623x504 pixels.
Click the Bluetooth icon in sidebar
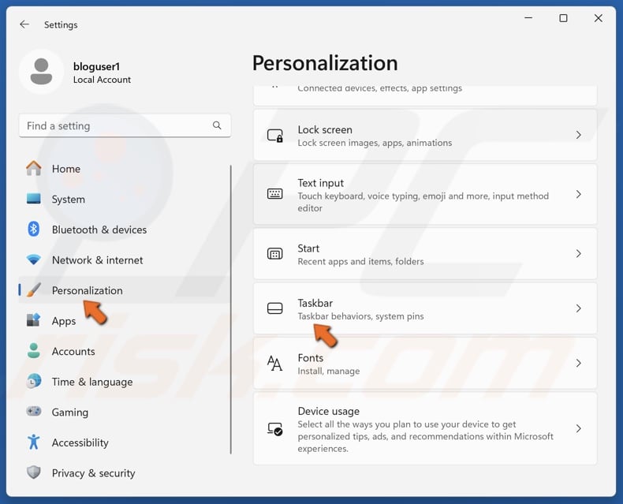pyautogui.click(x=34, y=230)
